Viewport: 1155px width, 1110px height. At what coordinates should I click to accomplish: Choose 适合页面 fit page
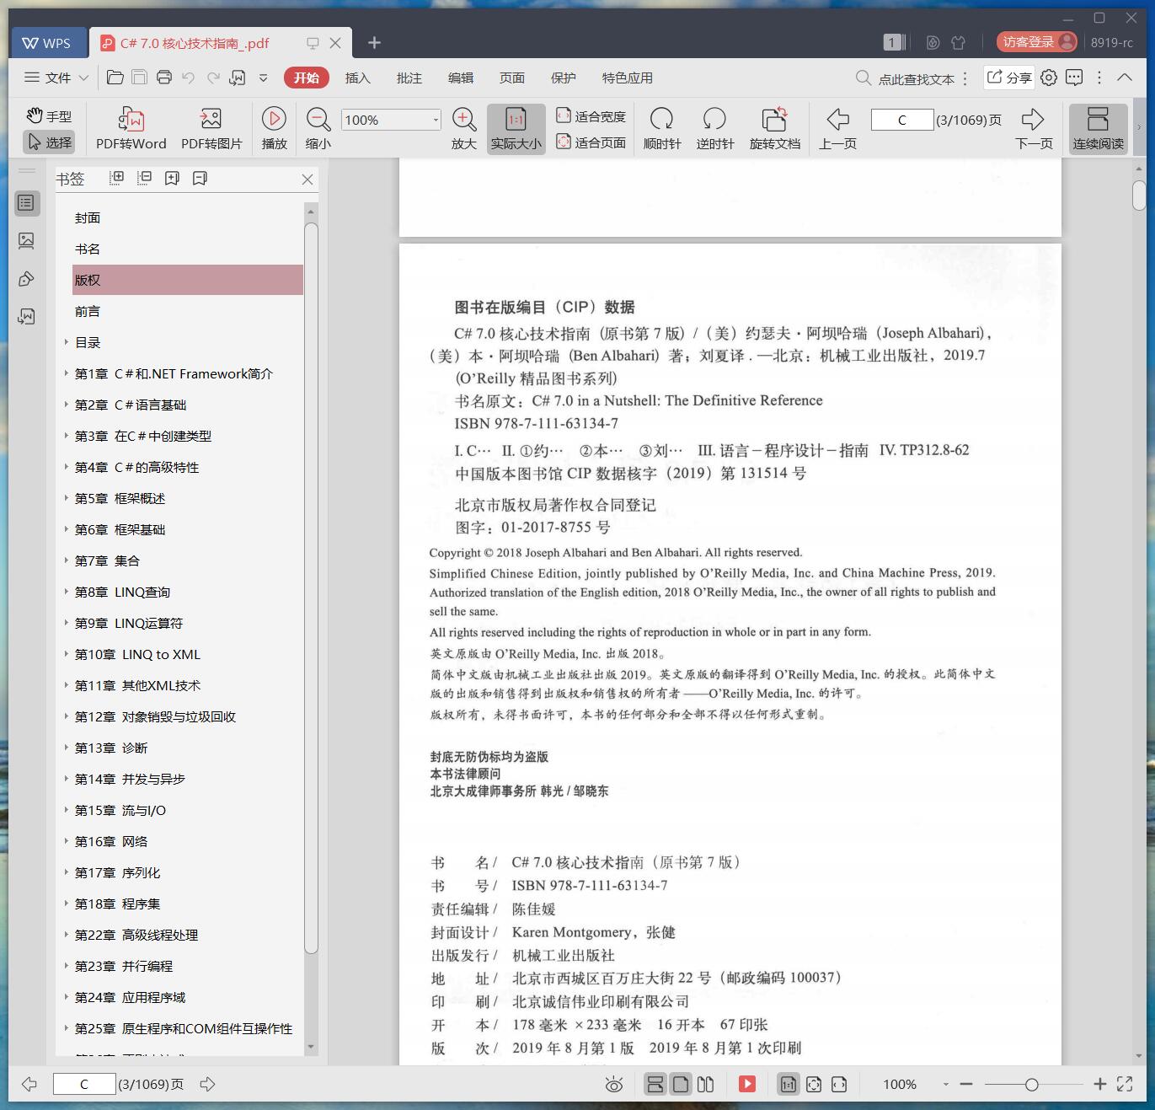pyautogui.click(x=591, y=142)
